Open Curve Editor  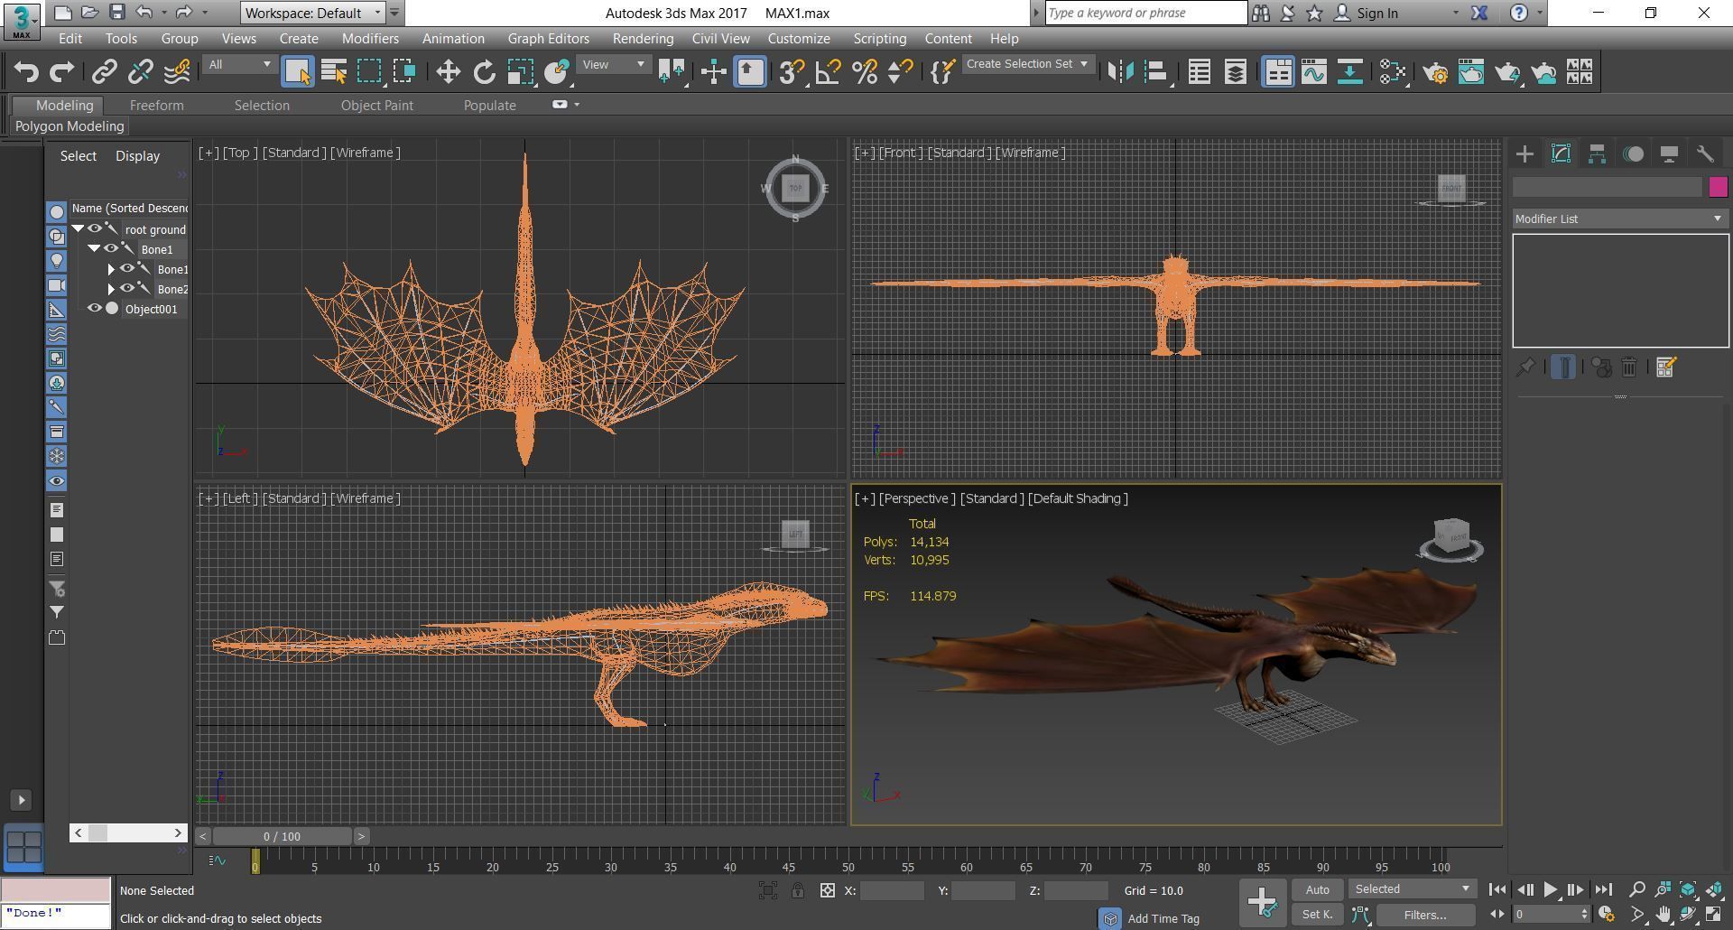[1314, 71]
